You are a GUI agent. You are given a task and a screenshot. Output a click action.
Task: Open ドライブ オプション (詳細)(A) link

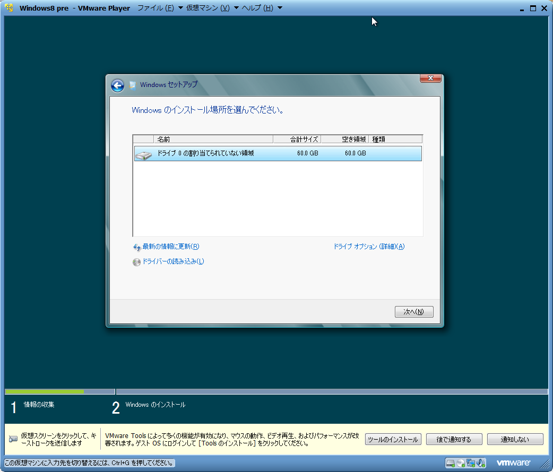coord(369,247)
